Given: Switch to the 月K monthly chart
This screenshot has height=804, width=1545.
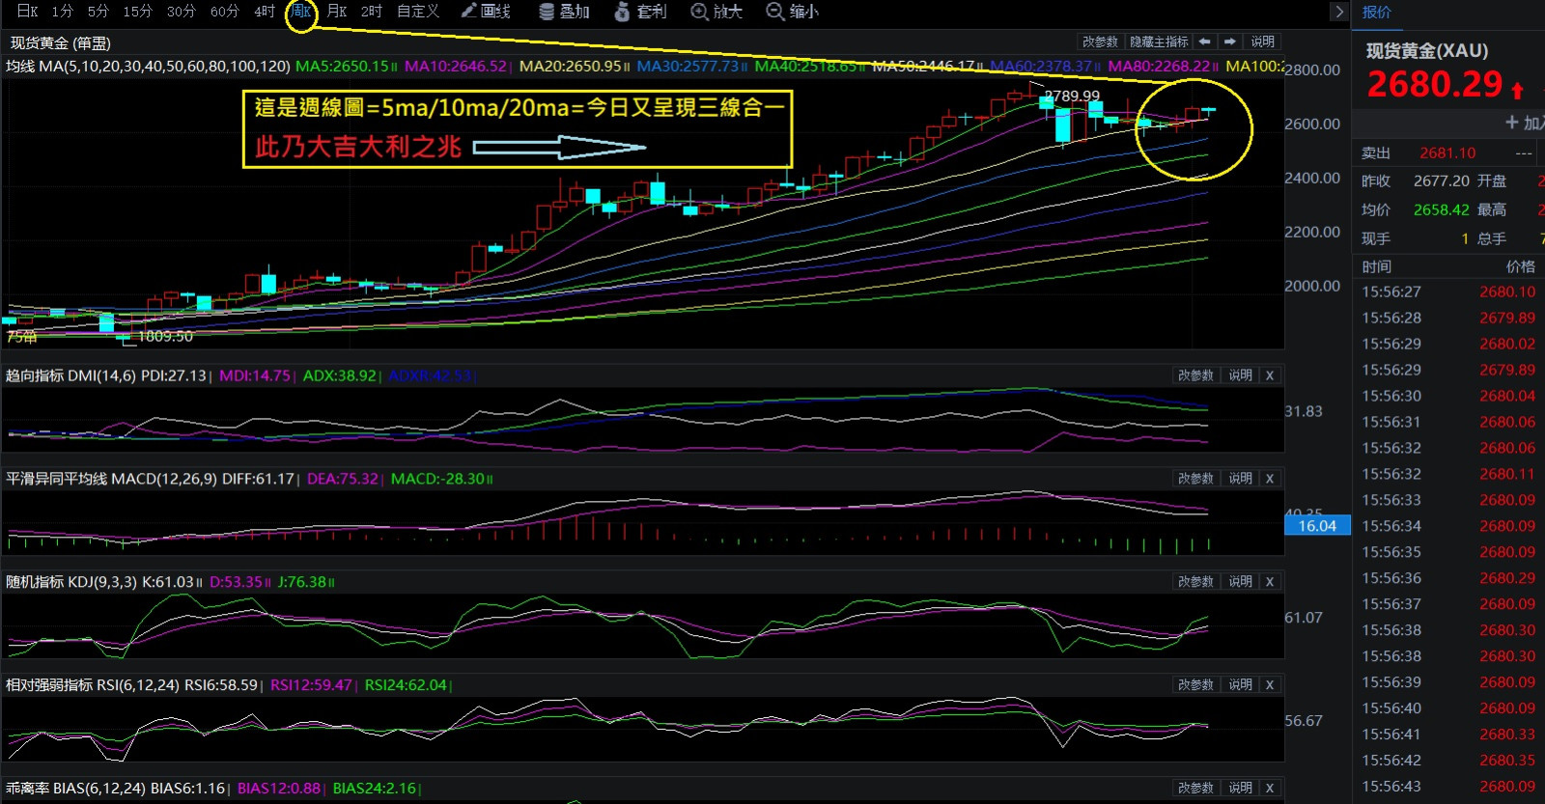Looking at the screenshot, I should pyautogui.click(x=336, y=12).
